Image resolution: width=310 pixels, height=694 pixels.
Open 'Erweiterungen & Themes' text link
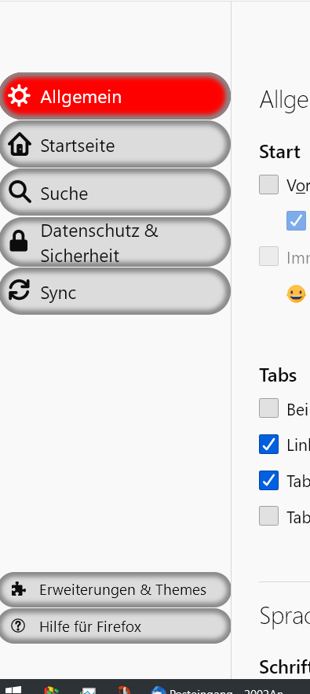point(122,589)
